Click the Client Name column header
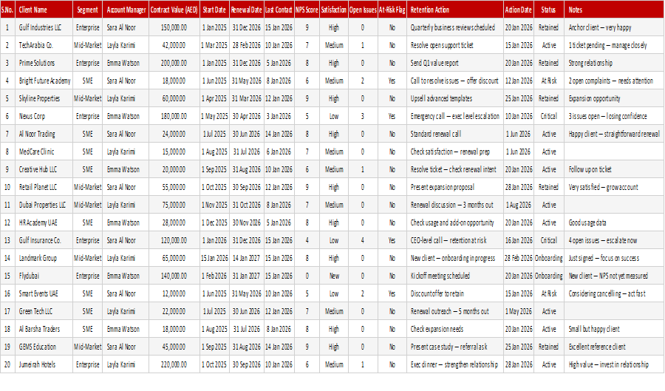This screenshot has height=391, width=665. tap(44, 10)
